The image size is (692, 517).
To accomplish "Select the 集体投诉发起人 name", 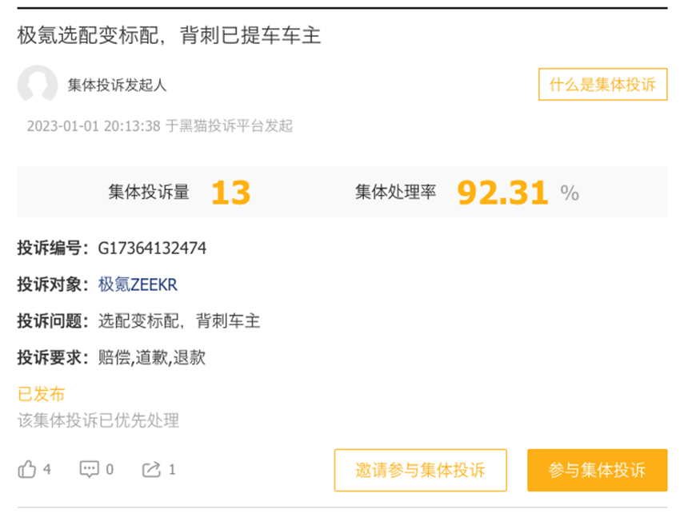I will pyautogui.click(x=117, y=85).
